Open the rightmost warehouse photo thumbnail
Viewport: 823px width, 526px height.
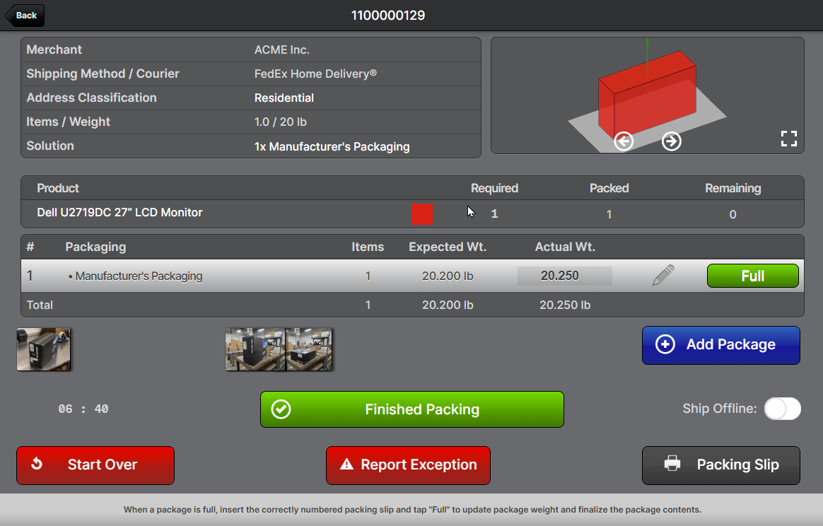tap(308, 349)
